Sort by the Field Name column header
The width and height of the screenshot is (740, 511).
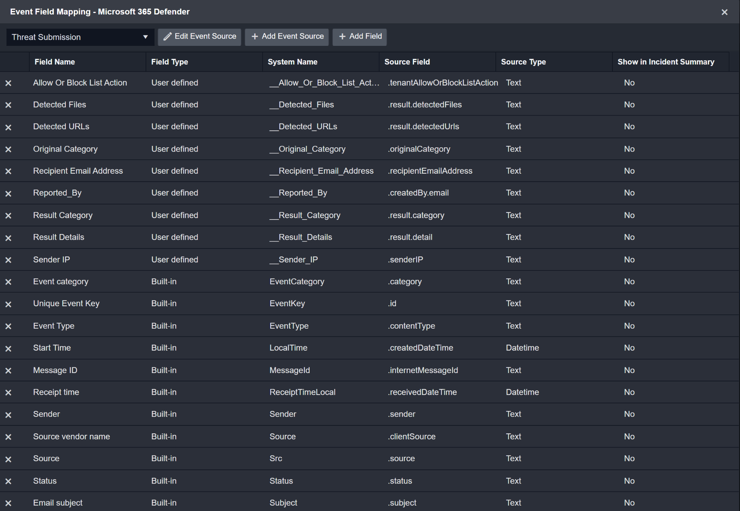point(55,62)
